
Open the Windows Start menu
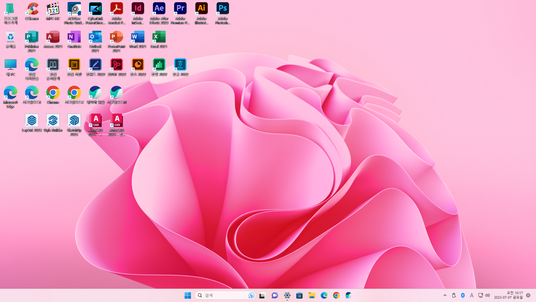point(188,295)
